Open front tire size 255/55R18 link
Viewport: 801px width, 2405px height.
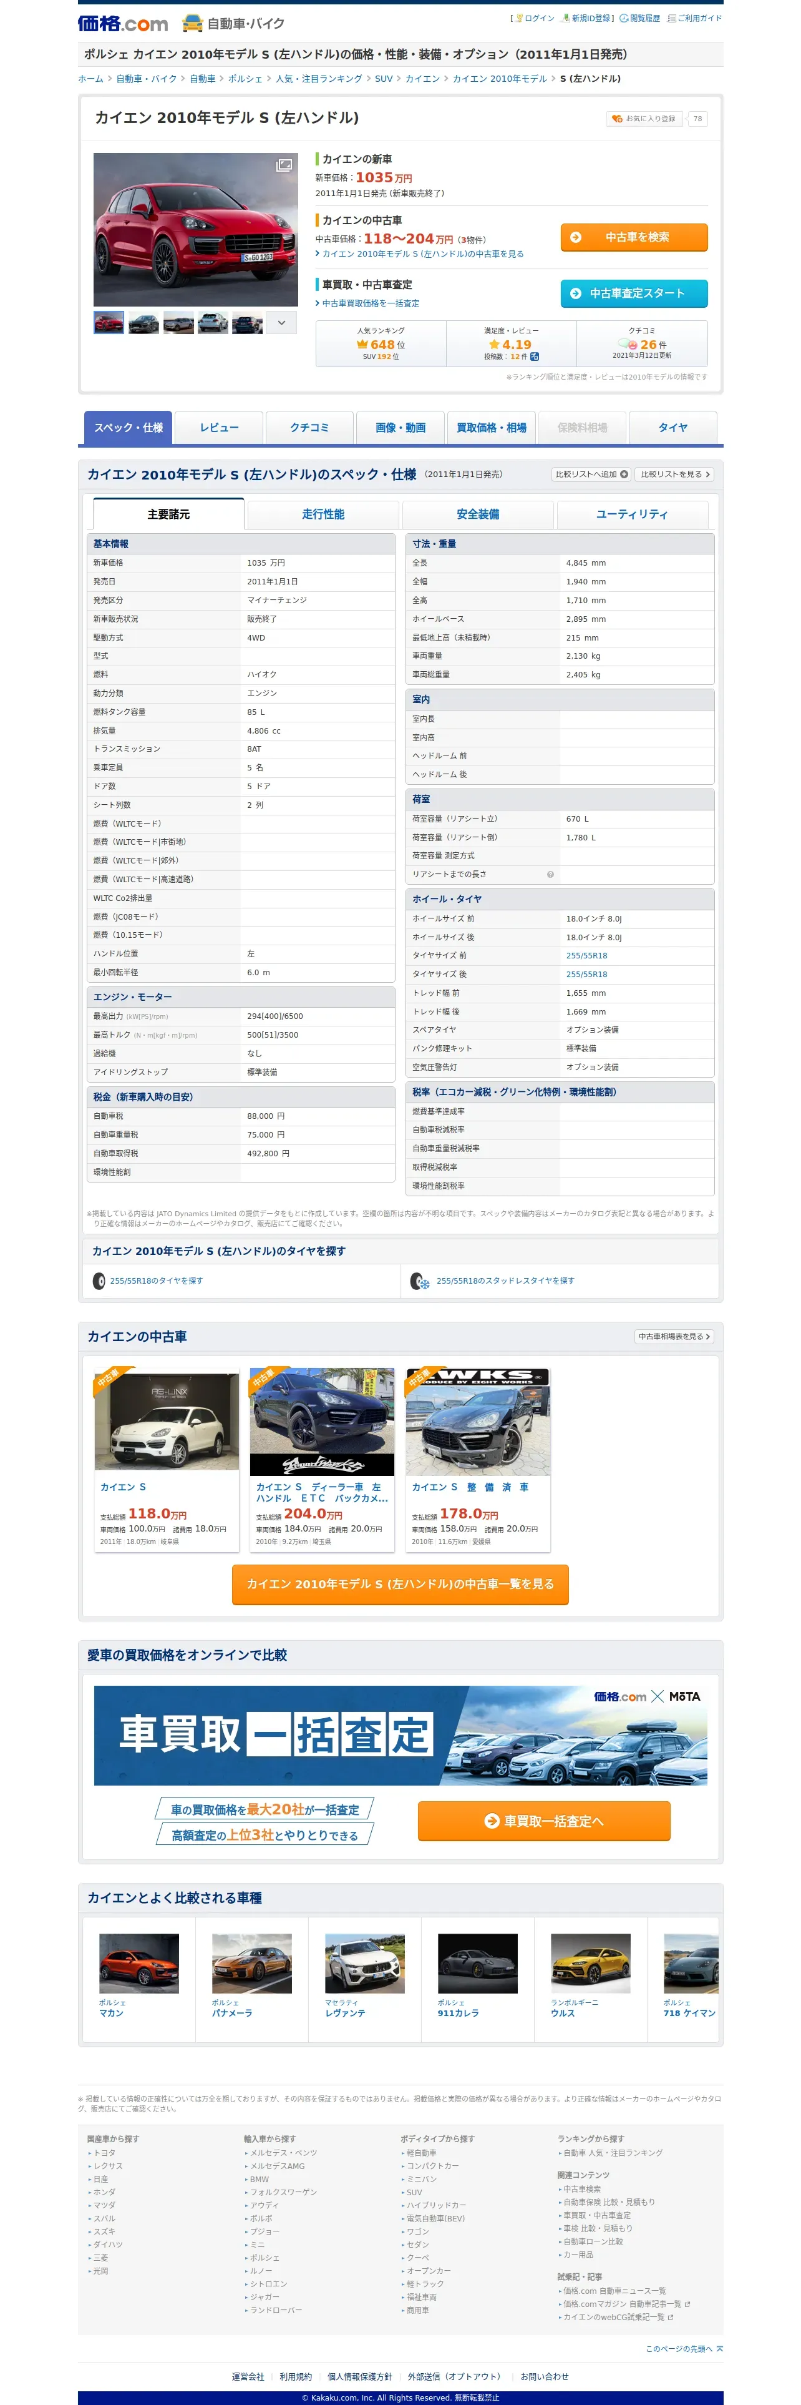tap(586, 956)
